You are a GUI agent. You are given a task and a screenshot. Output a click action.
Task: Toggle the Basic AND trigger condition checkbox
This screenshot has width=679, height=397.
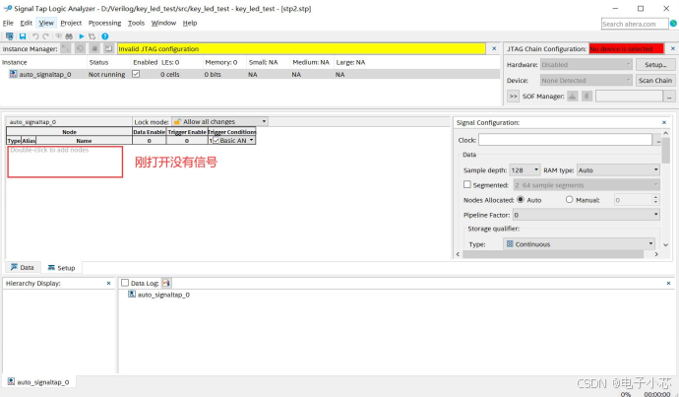[x=216, y=141]
